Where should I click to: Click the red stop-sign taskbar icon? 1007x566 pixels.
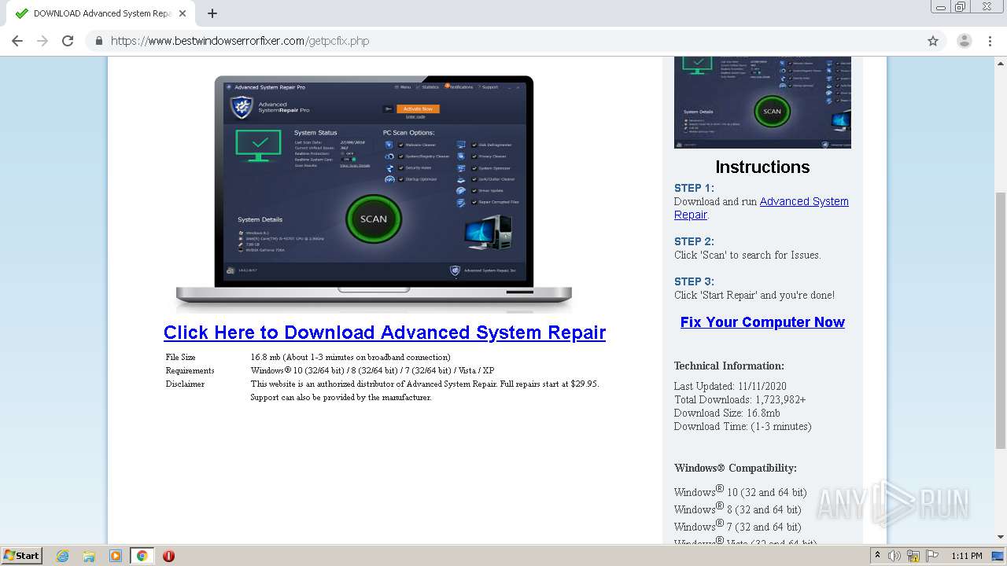[168, 556]
